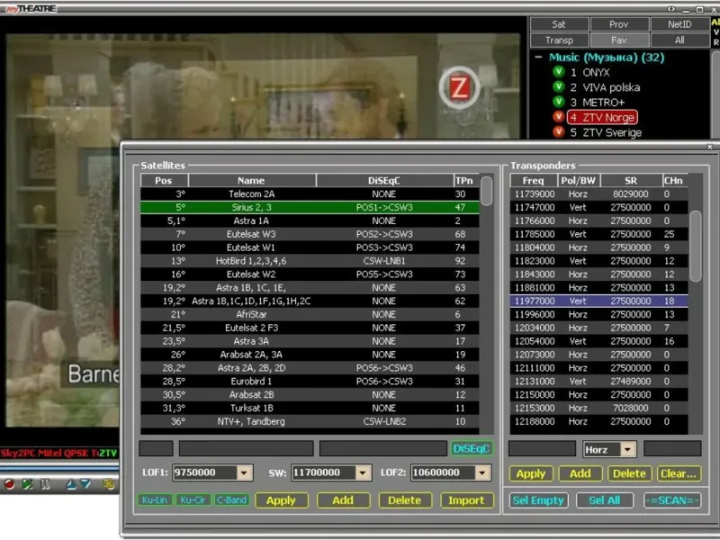
Task: Switch to the Prov channel tab
Action: point(619,24)
